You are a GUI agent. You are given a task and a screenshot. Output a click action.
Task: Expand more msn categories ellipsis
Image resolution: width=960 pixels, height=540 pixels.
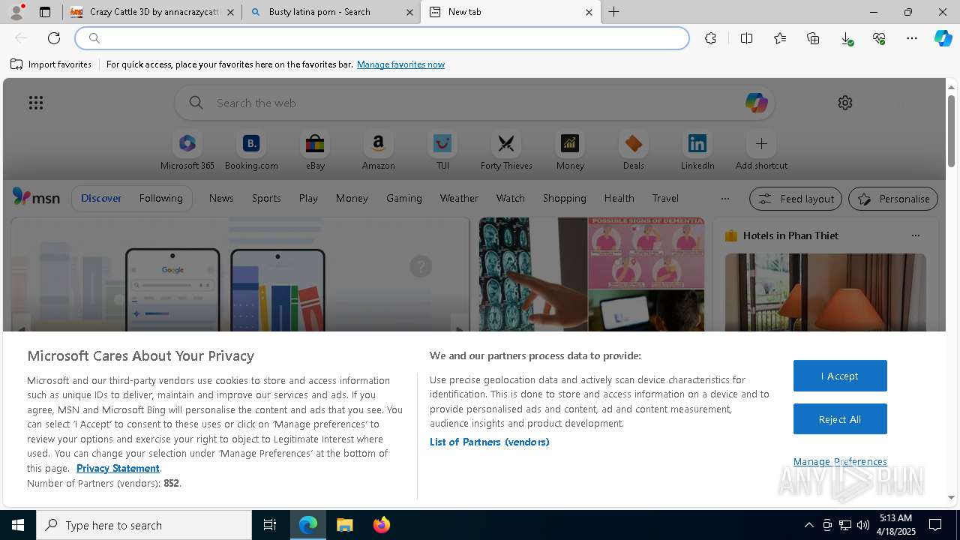(724, 198)
